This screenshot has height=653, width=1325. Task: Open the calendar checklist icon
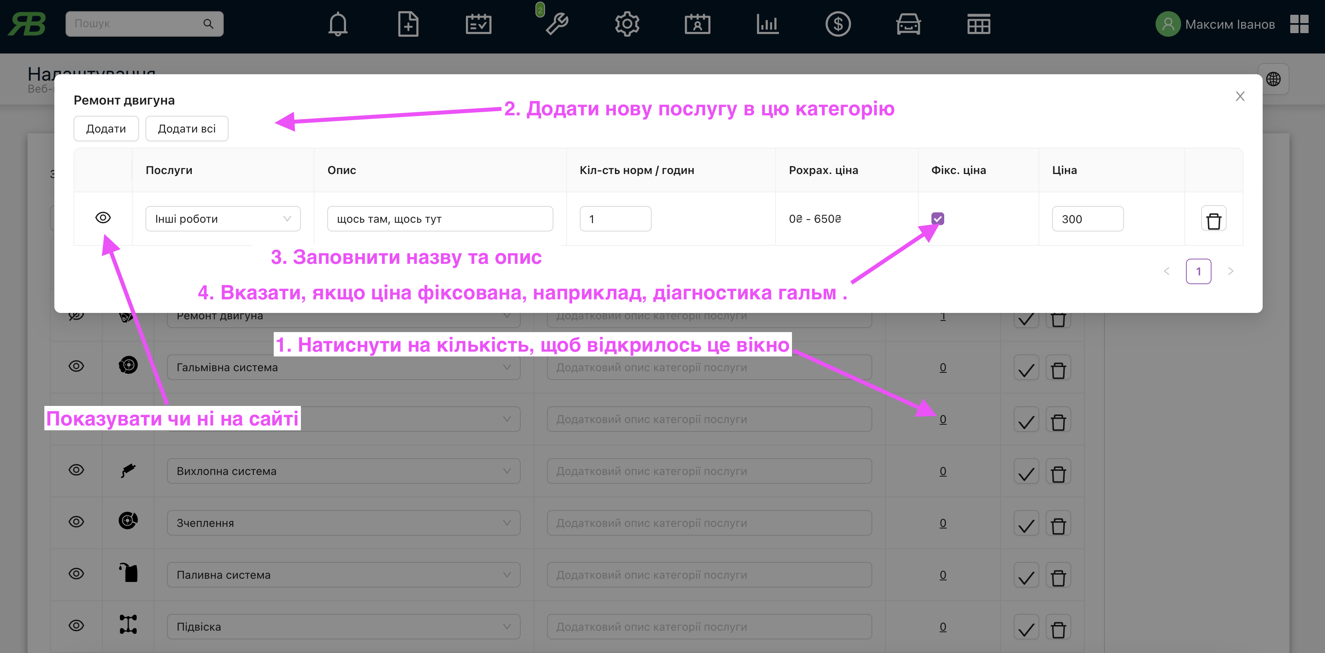[478, 24]
